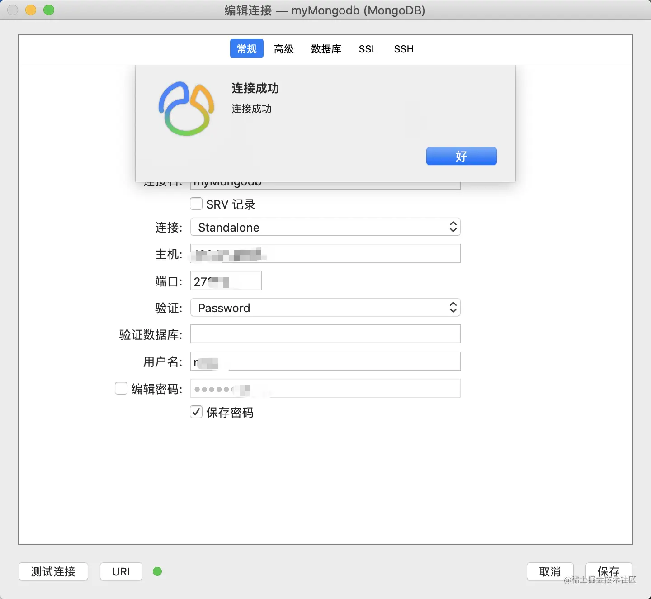
Task: Switch to the SSL tab
Action: pos(368,49)
